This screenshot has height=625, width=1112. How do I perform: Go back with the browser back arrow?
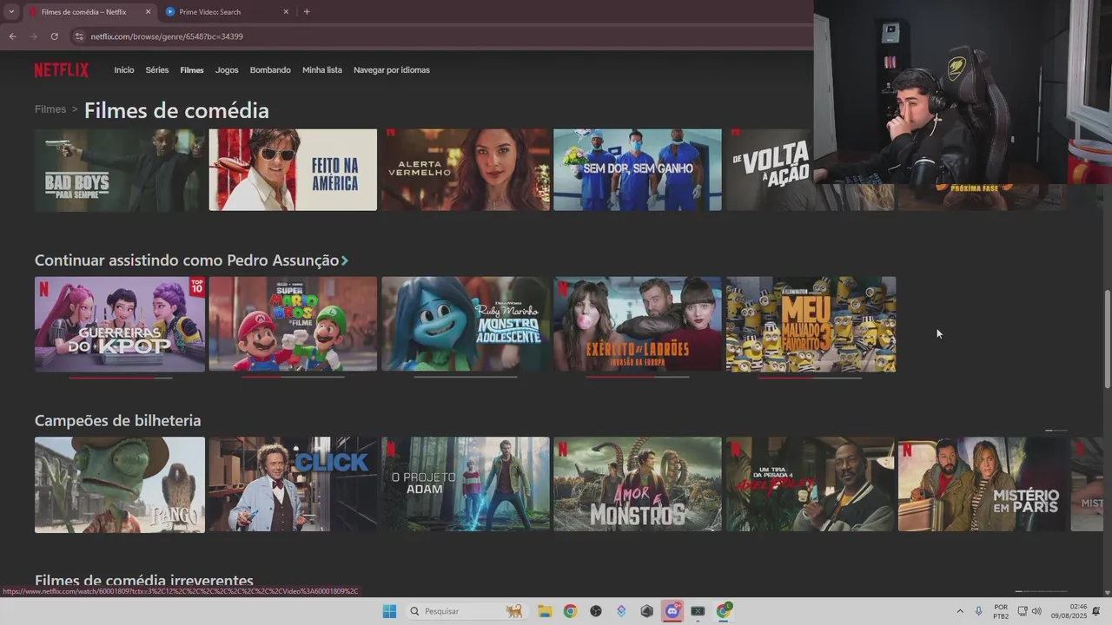[x=12, y=36]
